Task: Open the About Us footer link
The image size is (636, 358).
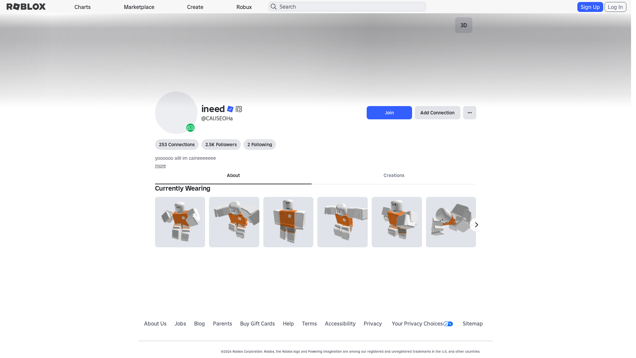Action: 155,324
